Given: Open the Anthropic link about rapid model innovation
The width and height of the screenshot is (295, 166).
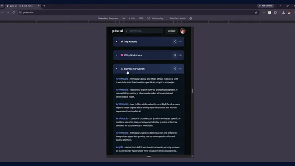Looking at the screenshot, I should (x=122, y=133).
